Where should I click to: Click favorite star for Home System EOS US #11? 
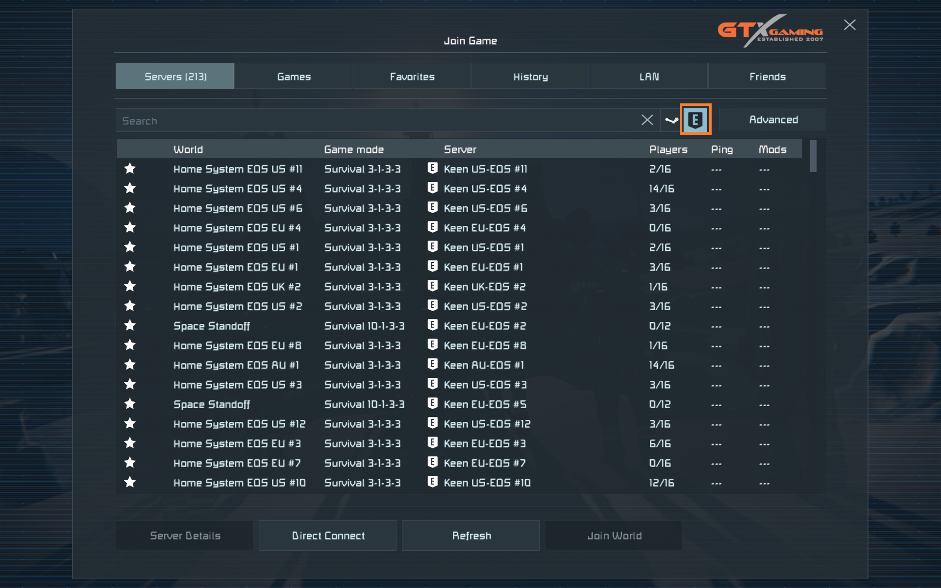pyautogui.click(x=130, y=169)
